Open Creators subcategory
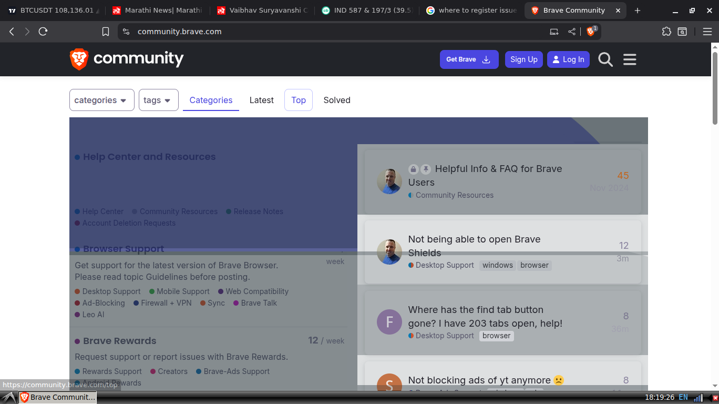719x404 pixels. (172, 371)
